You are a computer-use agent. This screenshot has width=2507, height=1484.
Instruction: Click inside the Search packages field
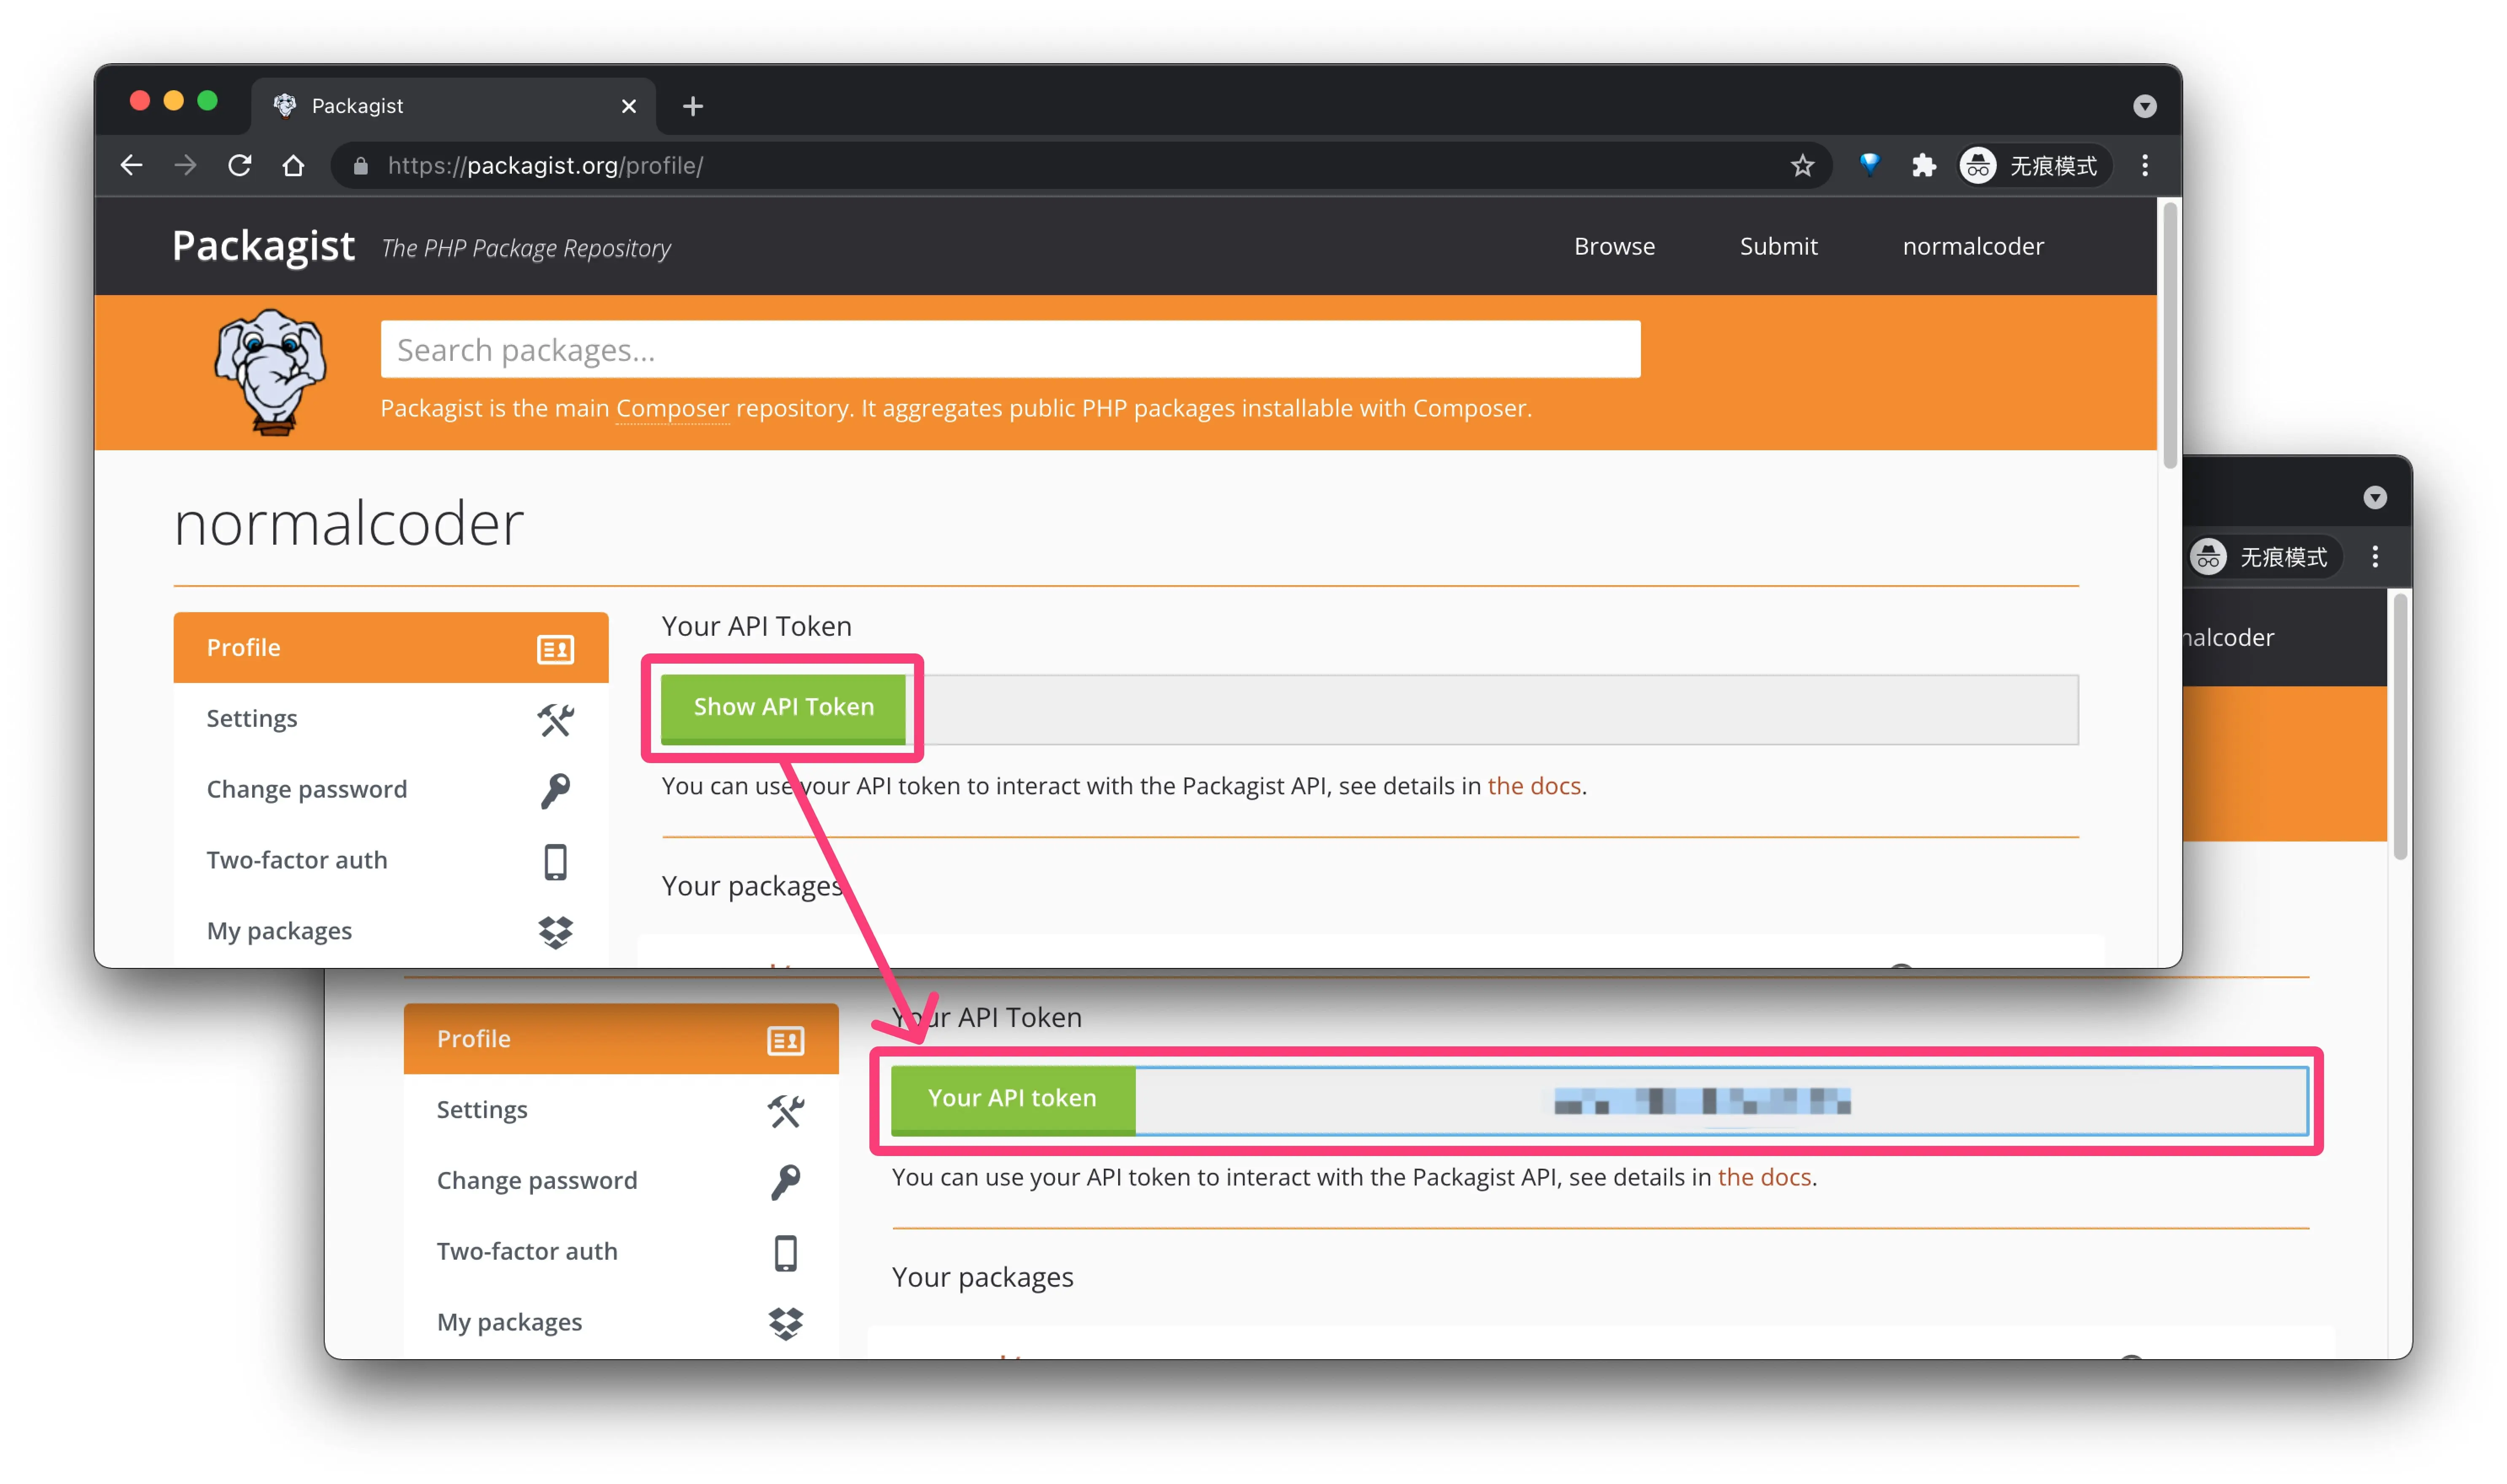(x=1009, y=349)
